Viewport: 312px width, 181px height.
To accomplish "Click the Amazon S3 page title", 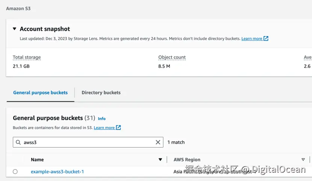I will 18,8.
